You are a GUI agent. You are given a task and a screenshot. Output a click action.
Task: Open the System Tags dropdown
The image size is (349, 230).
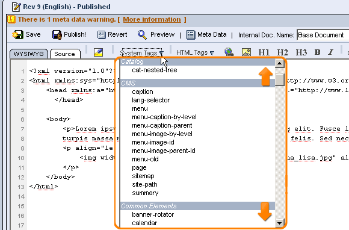coord(142,53)
